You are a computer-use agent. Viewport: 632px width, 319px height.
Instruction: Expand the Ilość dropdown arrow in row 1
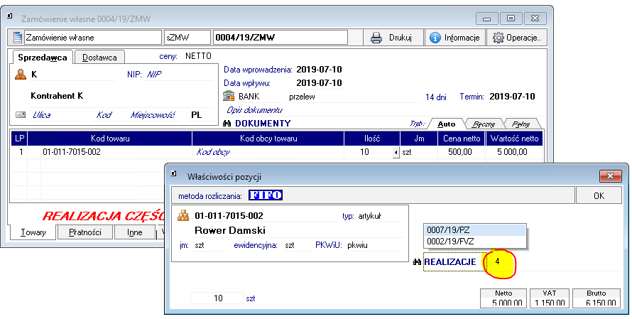(x=396, y=152)
